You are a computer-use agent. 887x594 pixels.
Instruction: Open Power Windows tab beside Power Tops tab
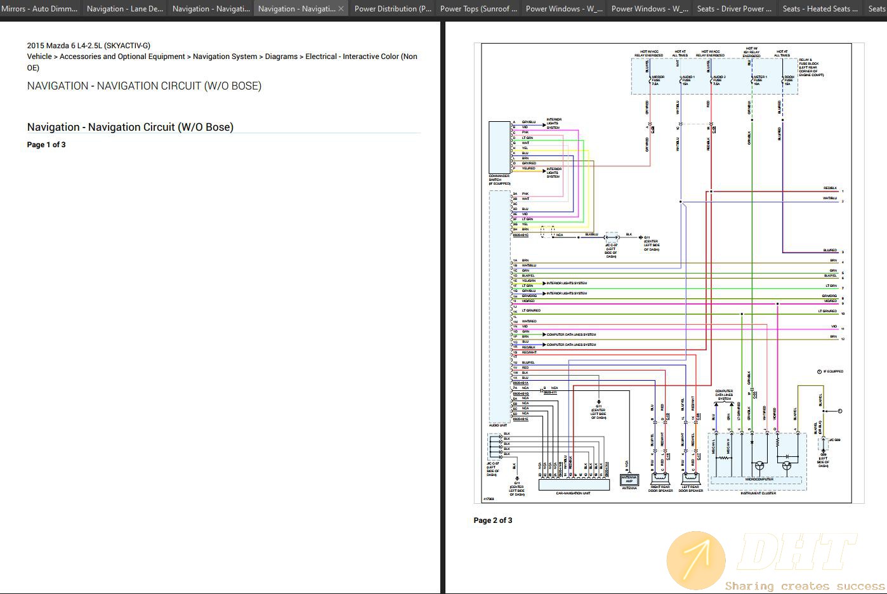(564, 9)
